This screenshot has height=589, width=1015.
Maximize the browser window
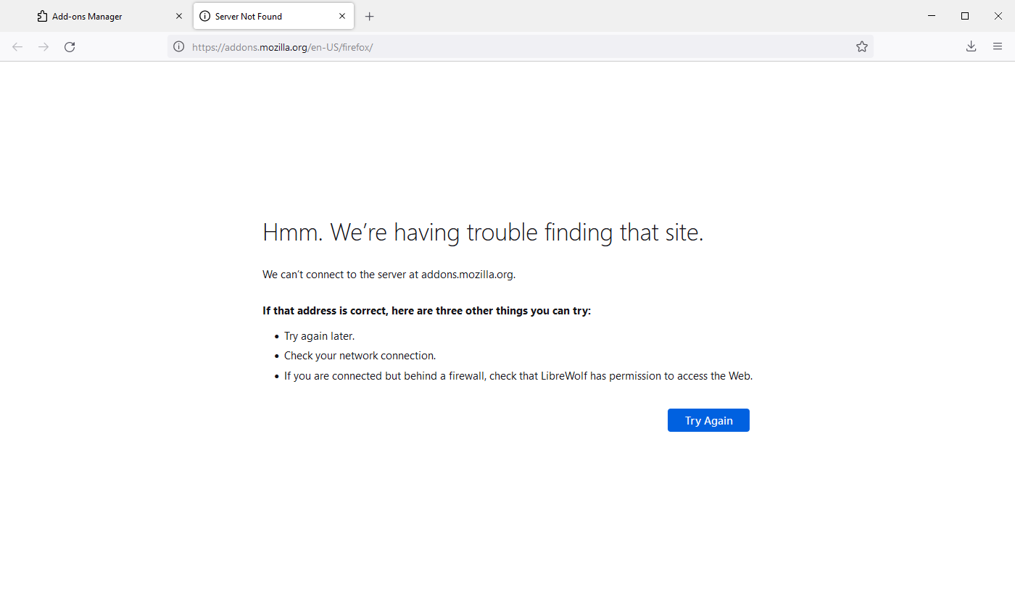(965, 16)
